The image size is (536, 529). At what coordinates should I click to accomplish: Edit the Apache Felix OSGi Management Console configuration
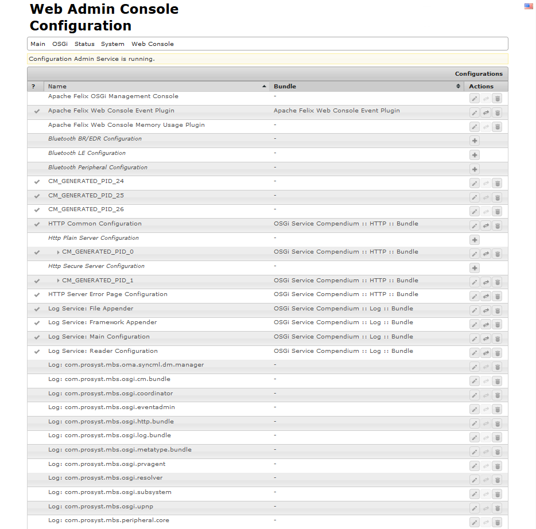click(475, 98)
